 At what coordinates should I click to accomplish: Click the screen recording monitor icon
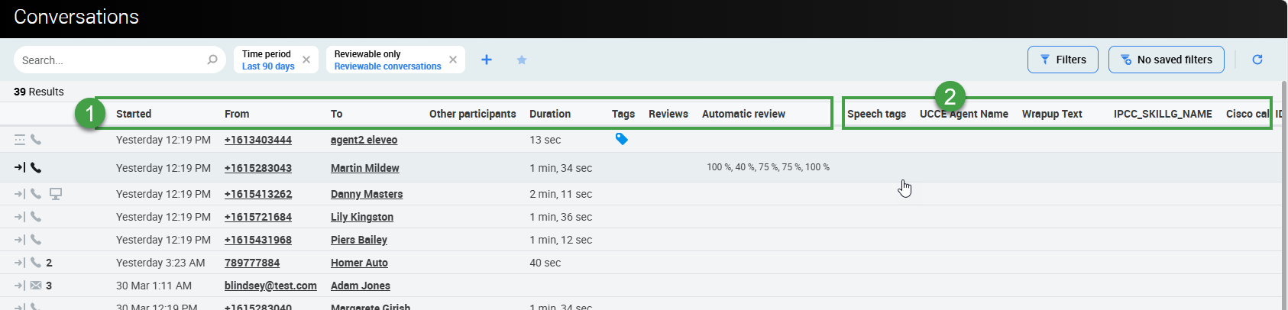[x=56, y=194]
